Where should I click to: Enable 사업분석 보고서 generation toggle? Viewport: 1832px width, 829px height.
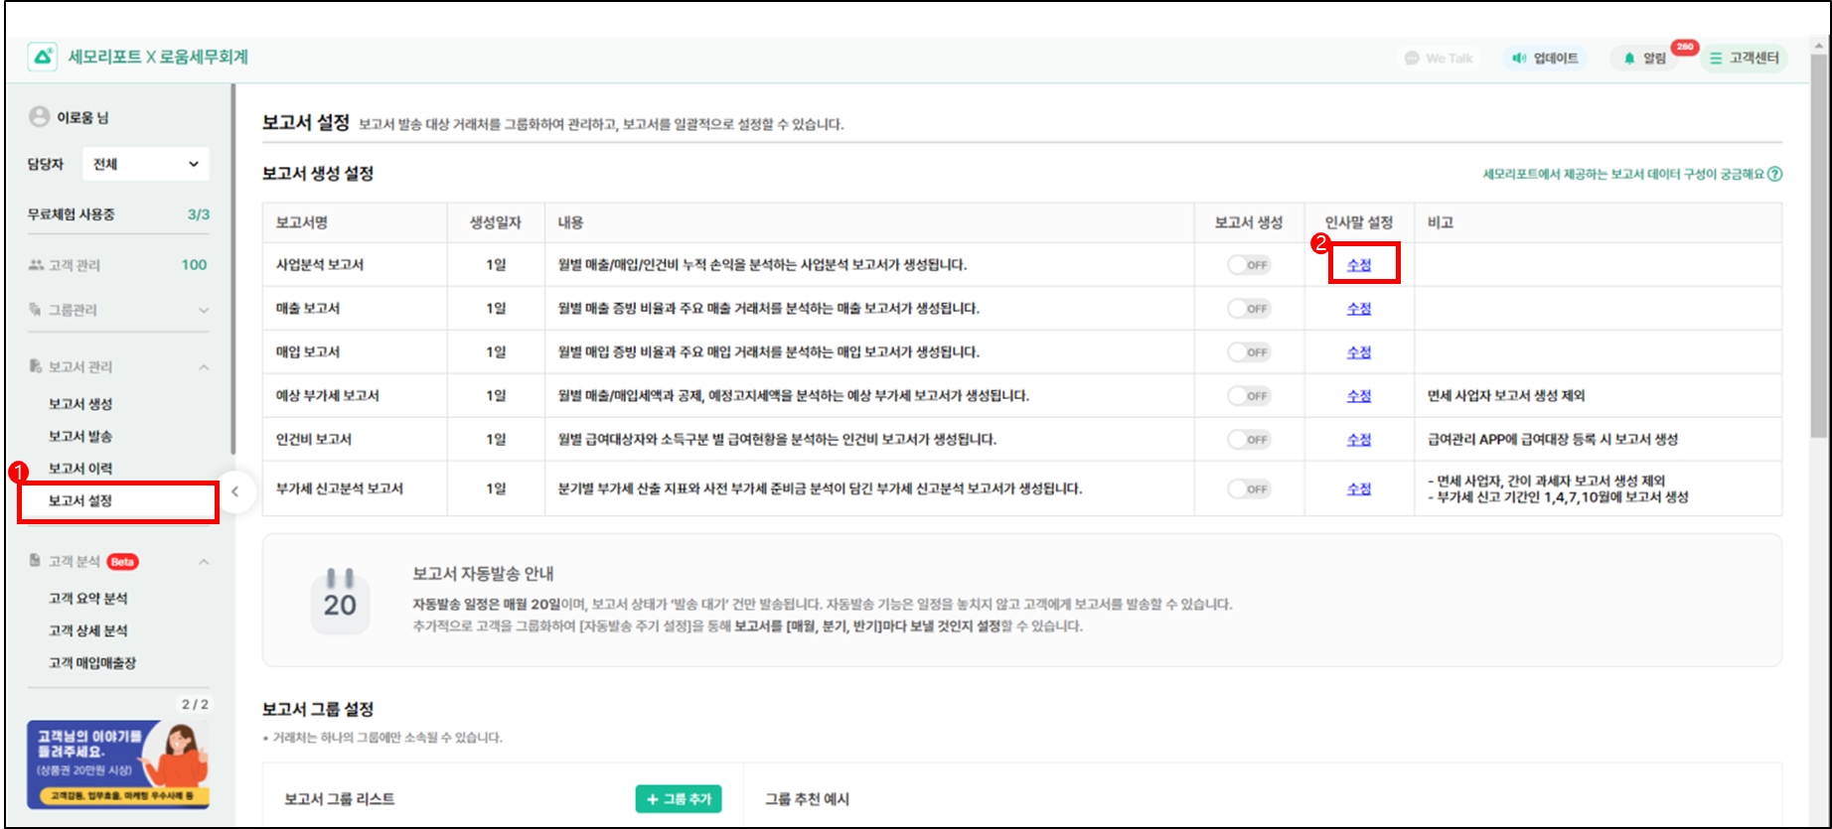click(x=1249, y=265)
